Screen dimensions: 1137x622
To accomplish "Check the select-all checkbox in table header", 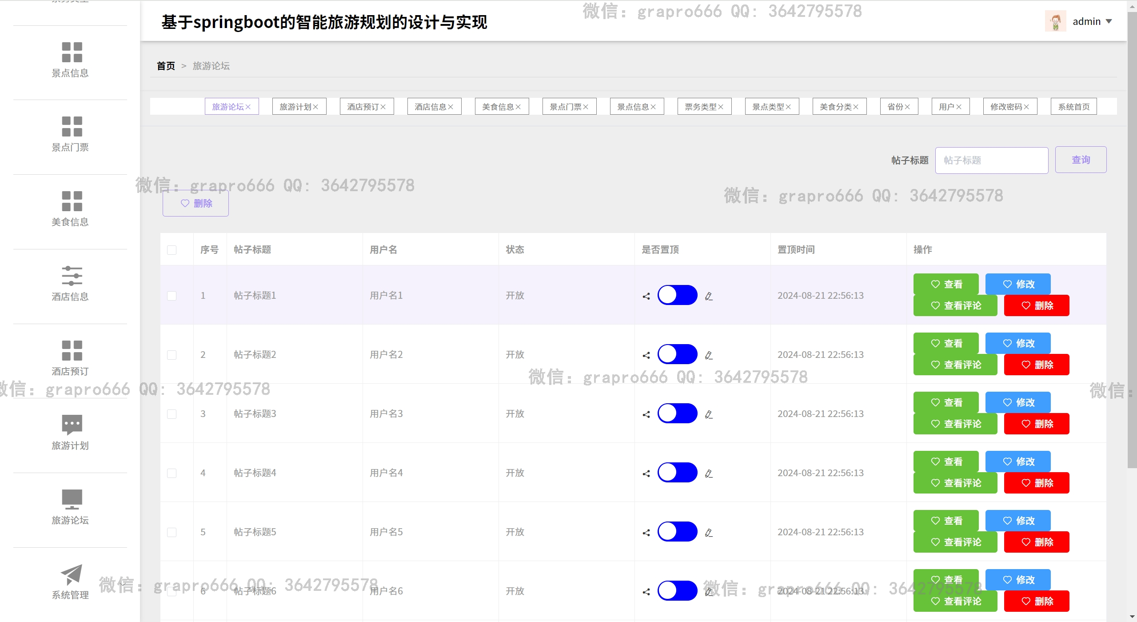I will click(x=172, y=250).
